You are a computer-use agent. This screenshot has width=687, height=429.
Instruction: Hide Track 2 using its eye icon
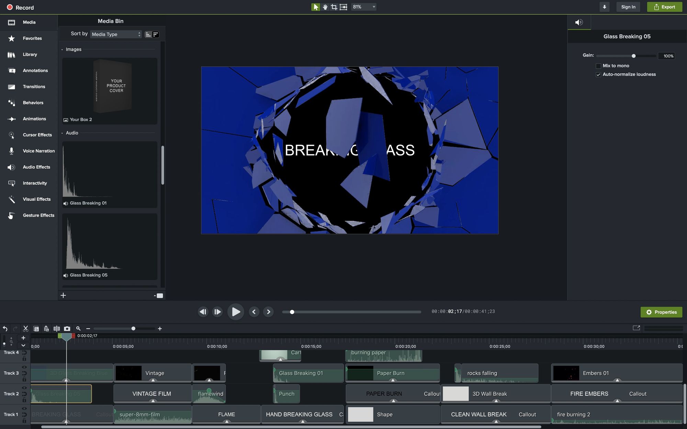click(24, 388)
